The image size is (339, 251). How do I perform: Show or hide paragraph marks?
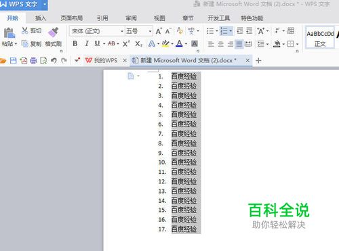[277, 30]
